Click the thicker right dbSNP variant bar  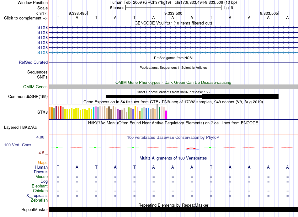[240, 97]
